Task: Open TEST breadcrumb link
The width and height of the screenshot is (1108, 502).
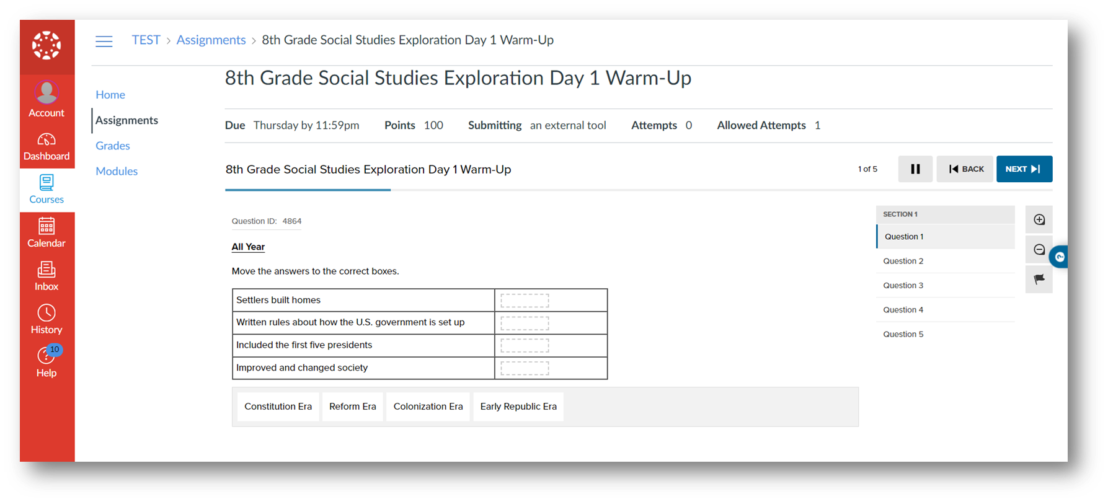Action: point(146,40)
